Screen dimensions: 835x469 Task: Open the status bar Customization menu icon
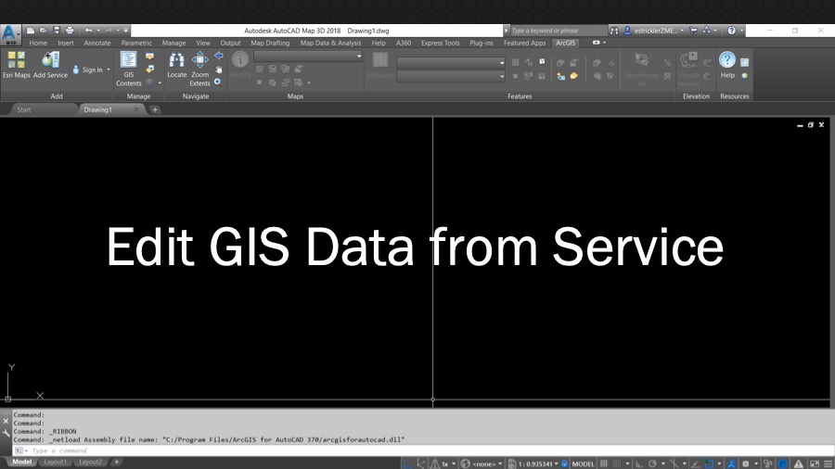click(x=829, y=463)
